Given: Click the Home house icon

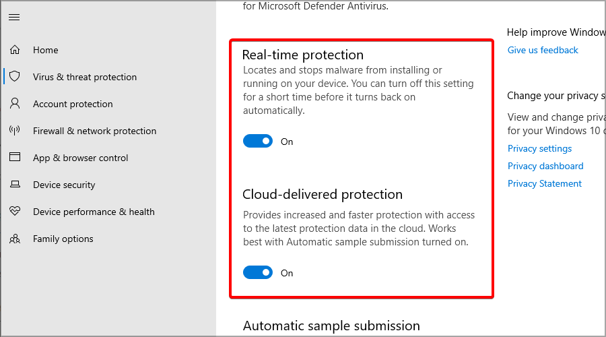Looking at the screenshot, I should (x=15, y=50).
